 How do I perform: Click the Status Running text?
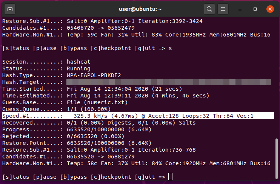coord(78,68)
